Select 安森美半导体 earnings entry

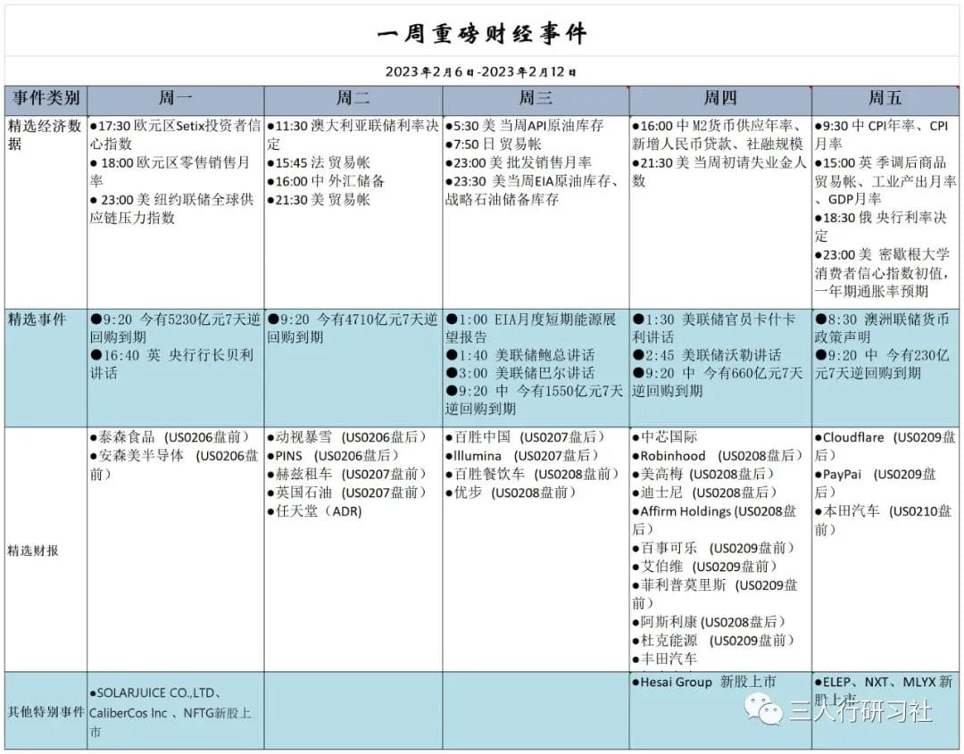pyautogui.click(x=174, y=465)
